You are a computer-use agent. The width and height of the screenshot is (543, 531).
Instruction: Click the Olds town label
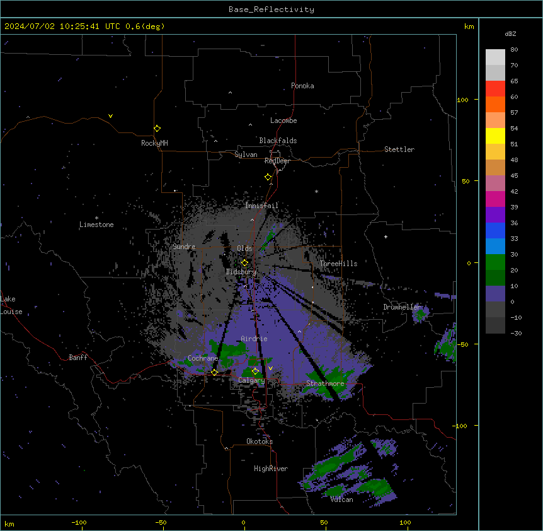(x=244, y=248)
